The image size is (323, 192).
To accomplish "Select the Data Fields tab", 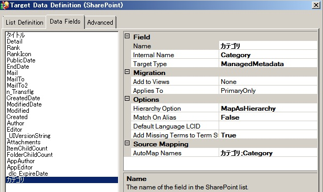I will 65,22.
